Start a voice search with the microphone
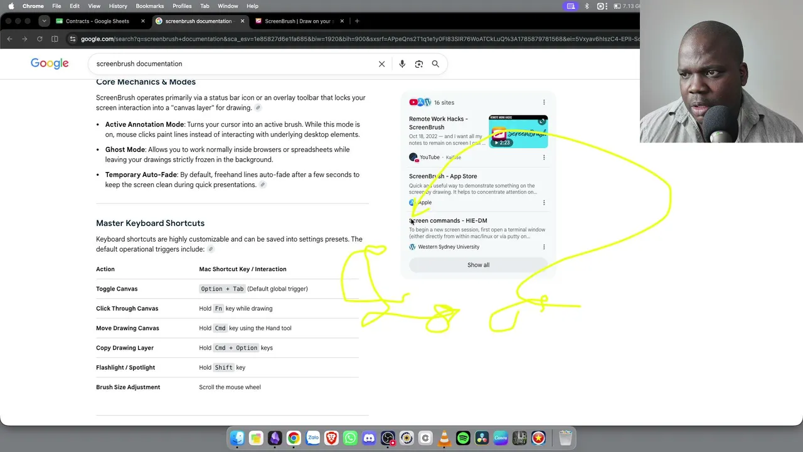Viewport: 803px width, 452px height. point(402,63)
